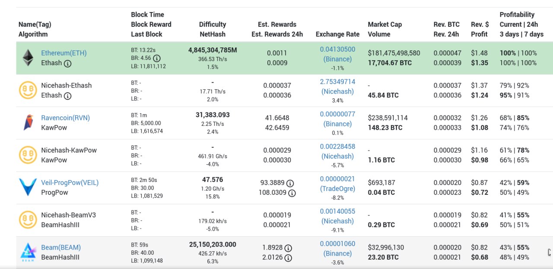The image size is (553, 269).
Task: Click Ravencoin profit value $1.08
Action: click(480, 128)
